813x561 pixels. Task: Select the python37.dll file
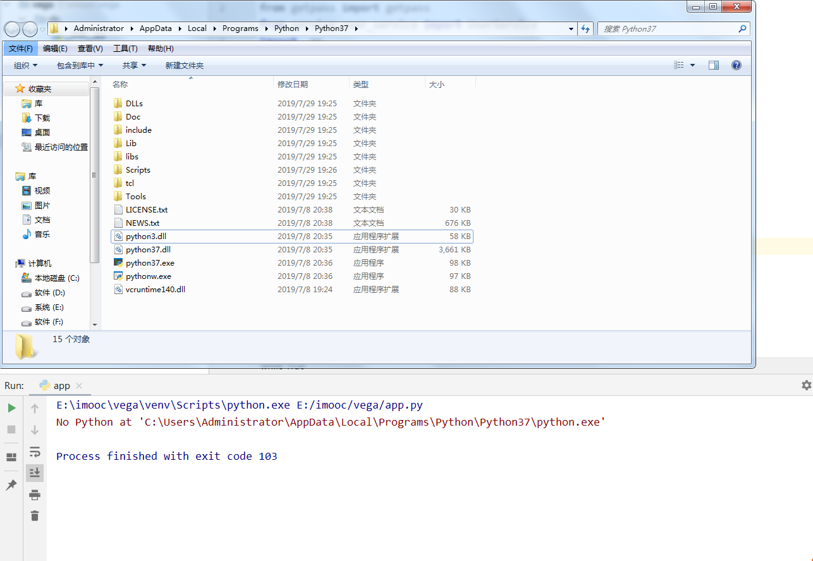coord(148,249)
